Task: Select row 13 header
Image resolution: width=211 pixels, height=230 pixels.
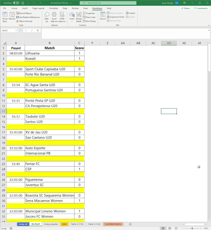Action: [3, 111]
